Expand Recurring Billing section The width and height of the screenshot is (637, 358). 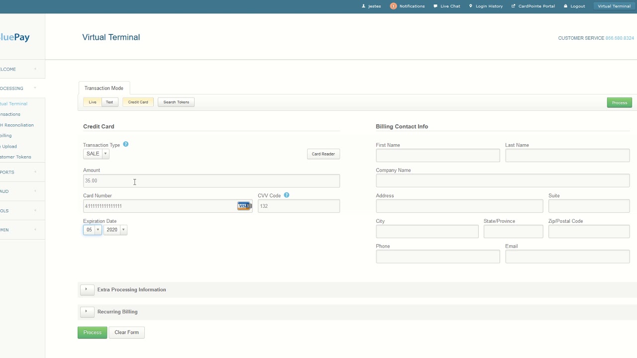(87, 312)
